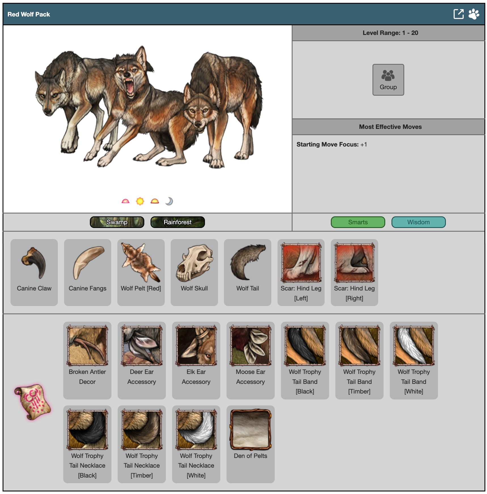The width and height of the screenshot is (487, 494).
Task: Click the Red Wolf Pack title link
Action: [29, 14]
